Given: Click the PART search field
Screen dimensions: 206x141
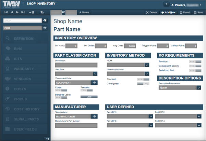Looking at the screenshot, I should pos(23,28).
